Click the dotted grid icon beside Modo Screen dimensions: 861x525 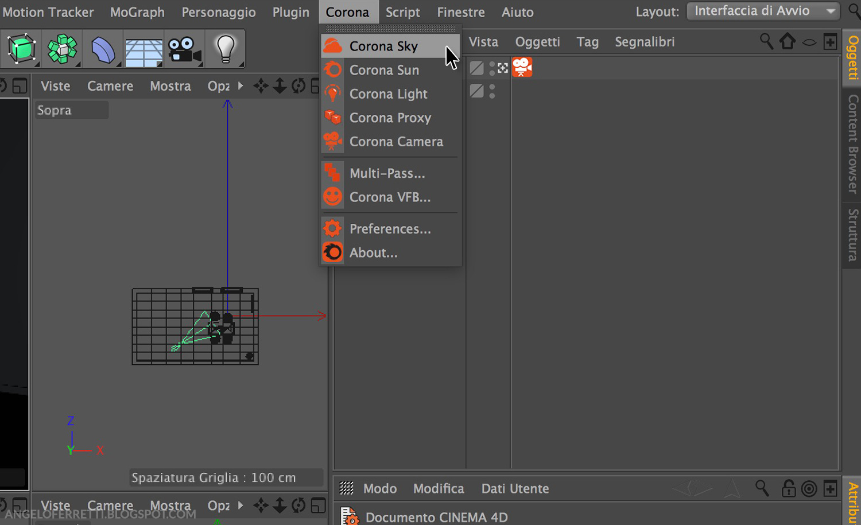(347, 488)
